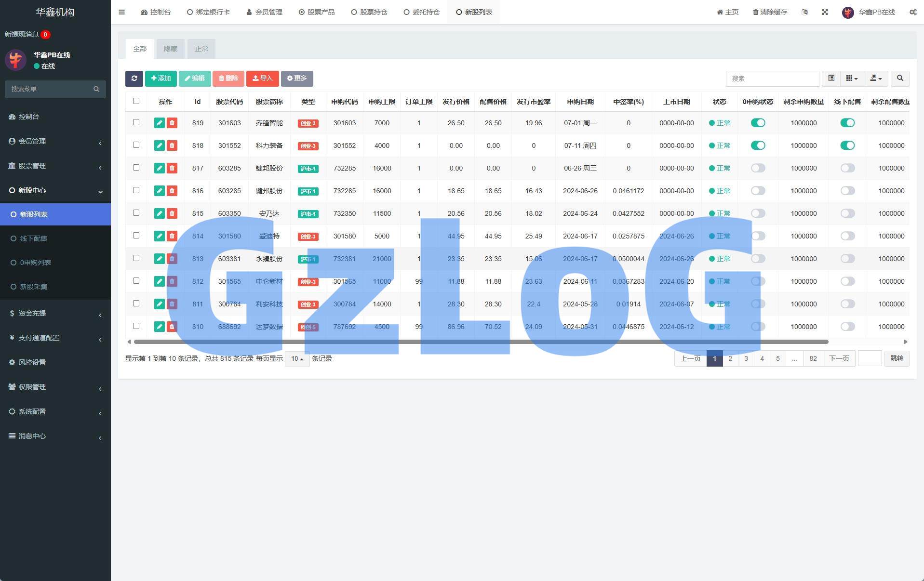
Task: Open the settings gears icon at top right
Action: click(x=912, y=12)
